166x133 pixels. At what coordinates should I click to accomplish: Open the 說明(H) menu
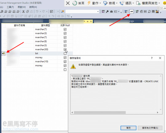point(33,7)
